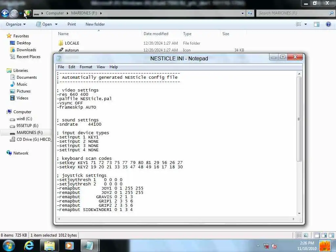336x252 pixels.
Task: Click Notepad horizontal scrollbar right arrow
Action: tap(294, 219)
